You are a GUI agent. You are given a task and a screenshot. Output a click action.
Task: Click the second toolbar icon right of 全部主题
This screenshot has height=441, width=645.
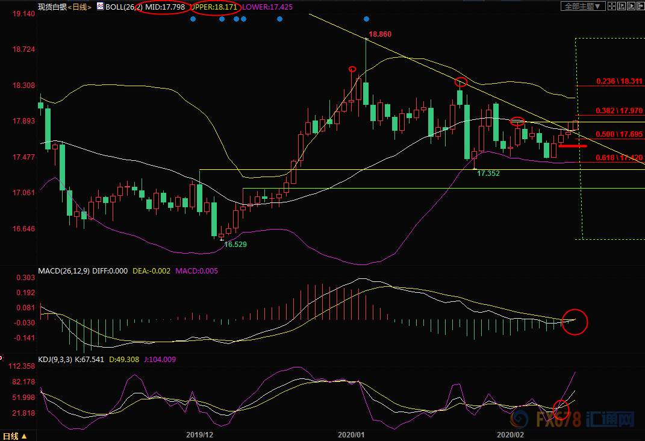tap(622, 6)
